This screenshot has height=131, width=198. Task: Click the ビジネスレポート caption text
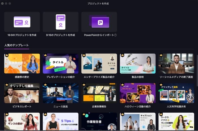[22, 106]
